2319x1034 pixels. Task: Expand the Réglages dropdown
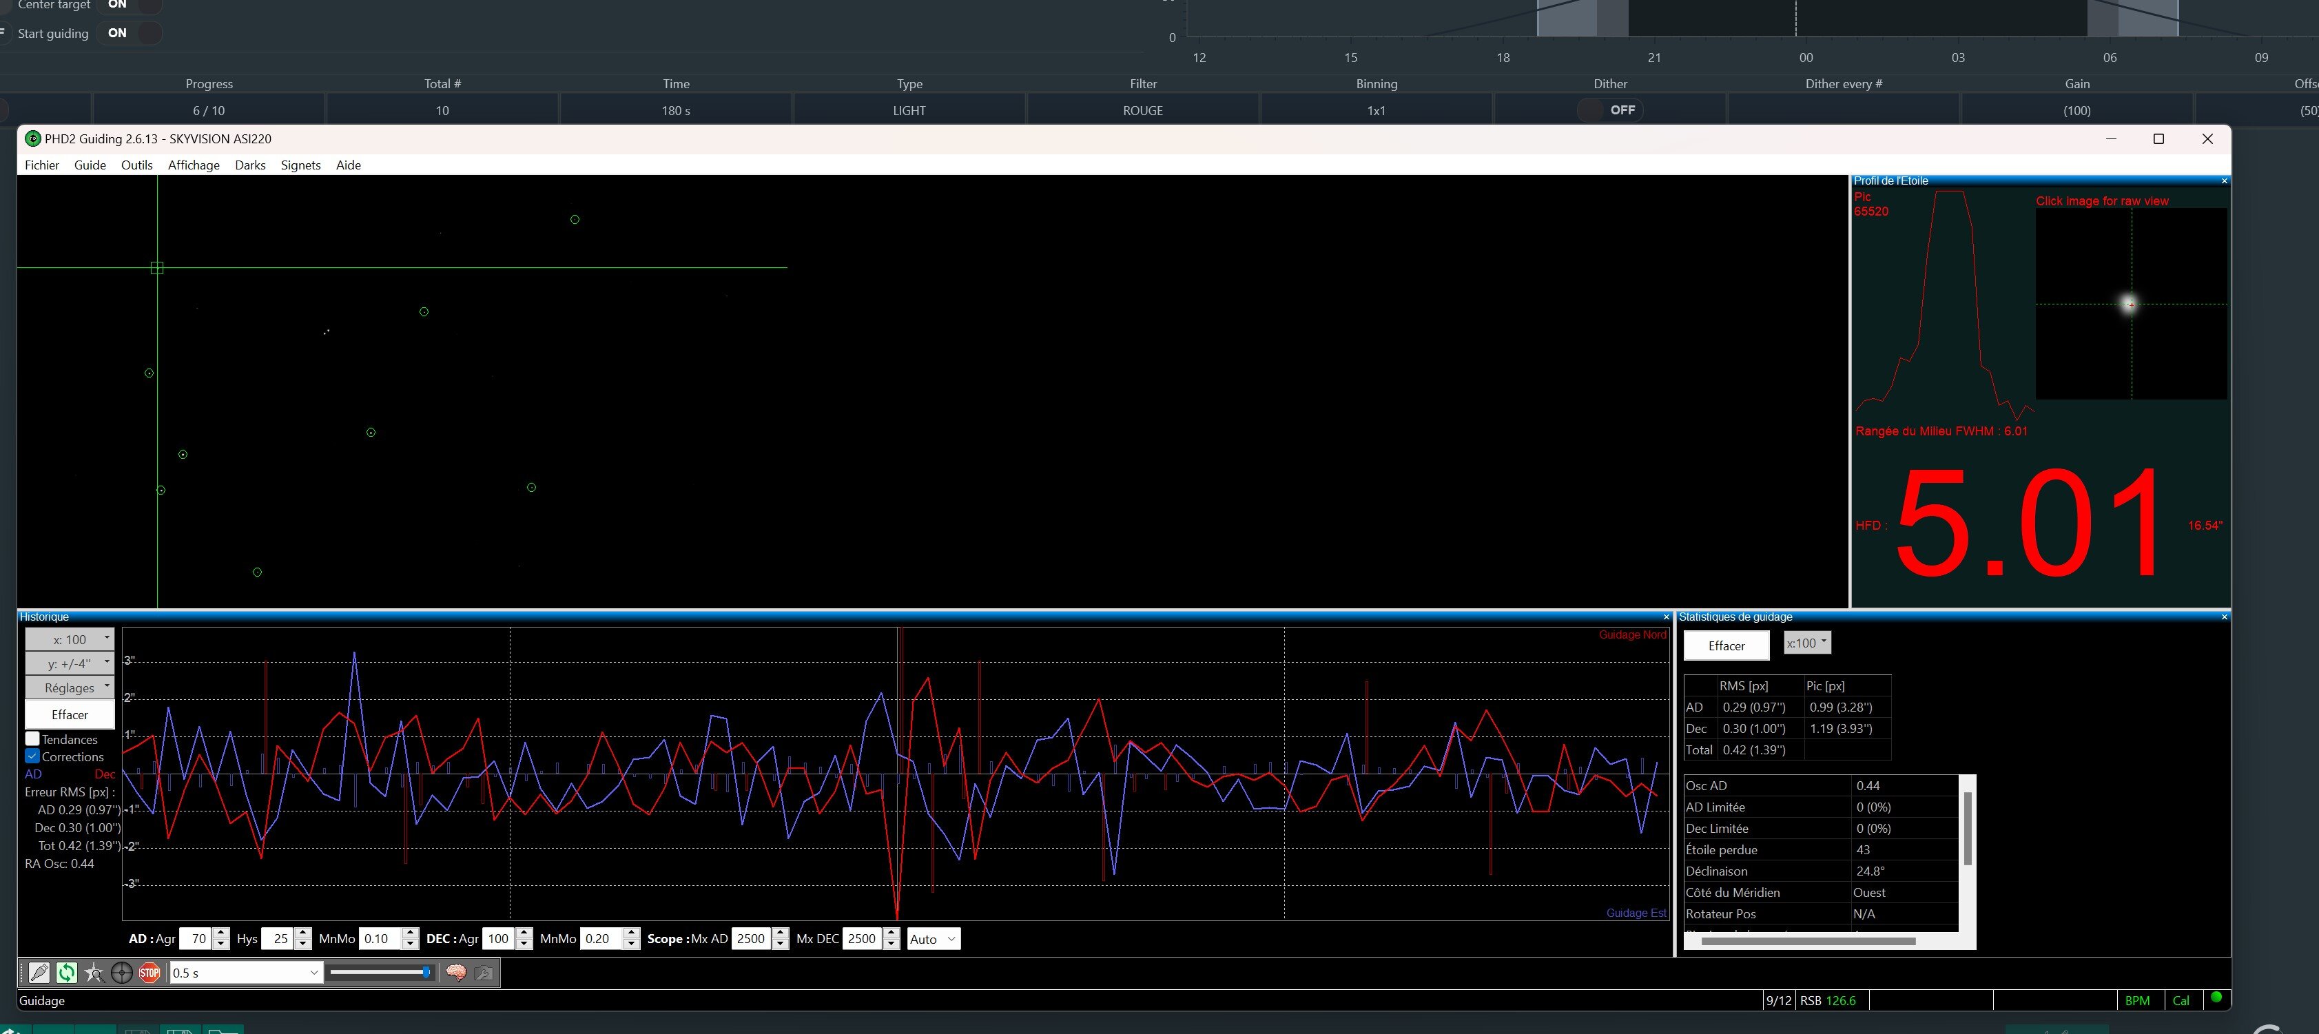pos(70,687)
